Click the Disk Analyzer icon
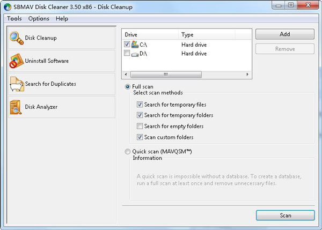 [x=16, y=107]
